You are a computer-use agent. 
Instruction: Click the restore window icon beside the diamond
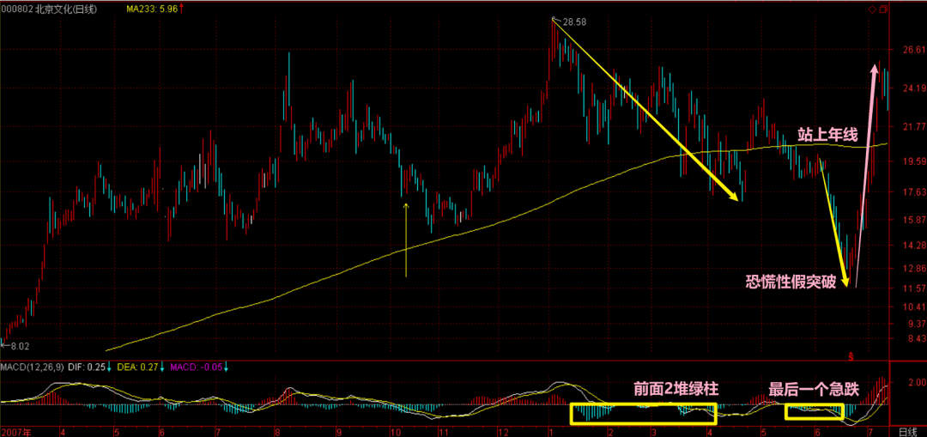(x=883, y=9)
